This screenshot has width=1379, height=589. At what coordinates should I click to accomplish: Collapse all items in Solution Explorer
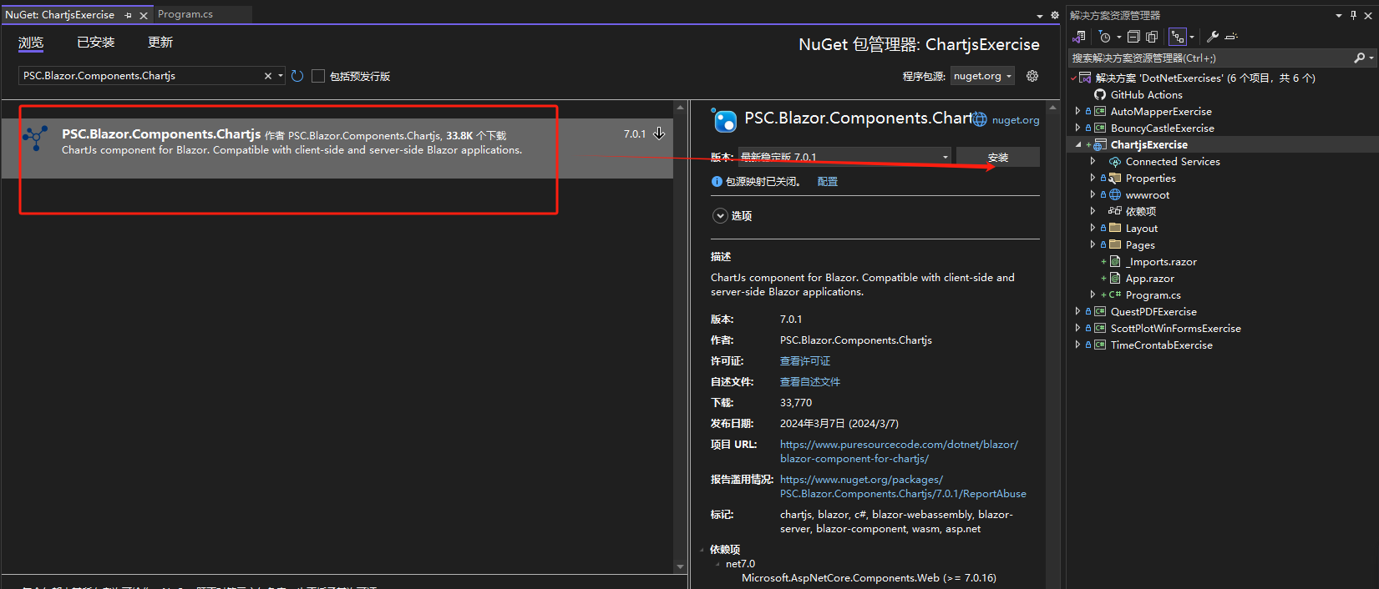1133,37
